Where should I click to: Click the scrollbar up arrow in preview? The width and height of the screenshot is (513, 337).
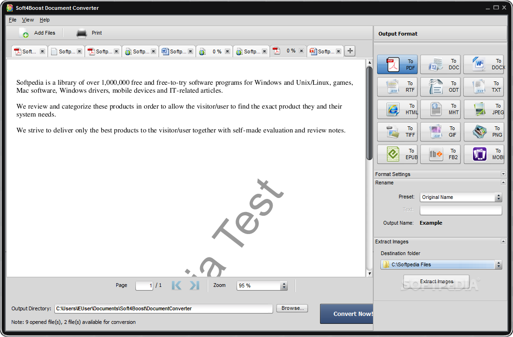(369, 62)
